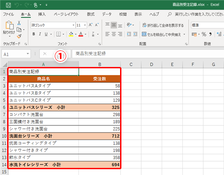Open the ページ レイアウト tab
Image resolution: width=224 pixels, height=175 pixels.
66,14
